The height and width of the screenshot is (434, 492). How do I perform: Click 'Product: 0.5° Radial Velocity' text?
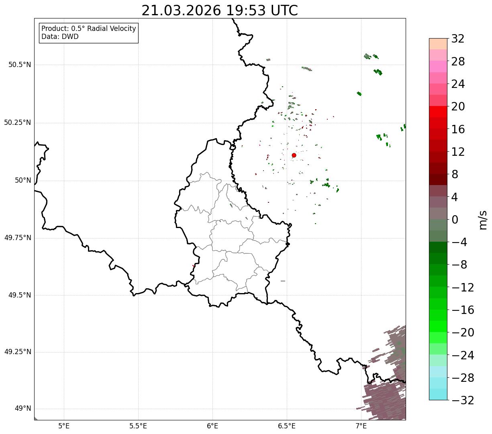click(89, 29)
